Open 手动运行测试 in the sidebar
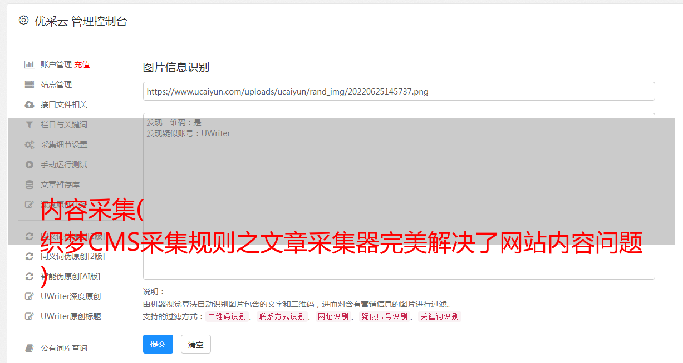 click(64, 165)
